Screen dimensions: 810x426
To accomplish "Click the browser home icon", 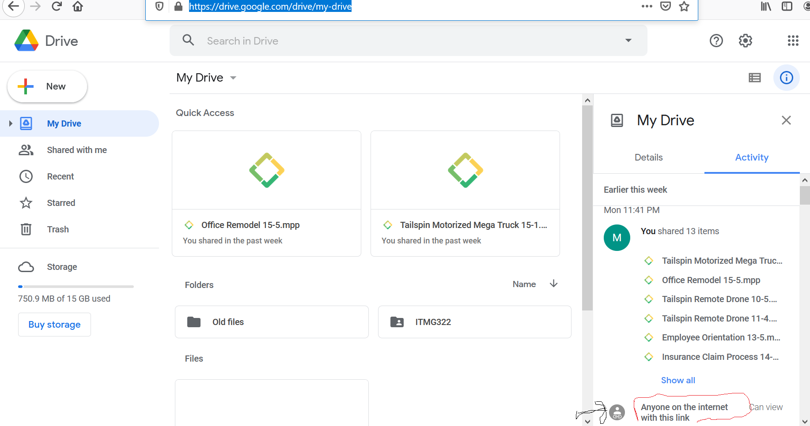I will [78, 6].
